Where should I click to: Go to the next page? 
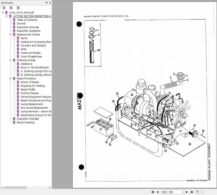tap(187, 192)
